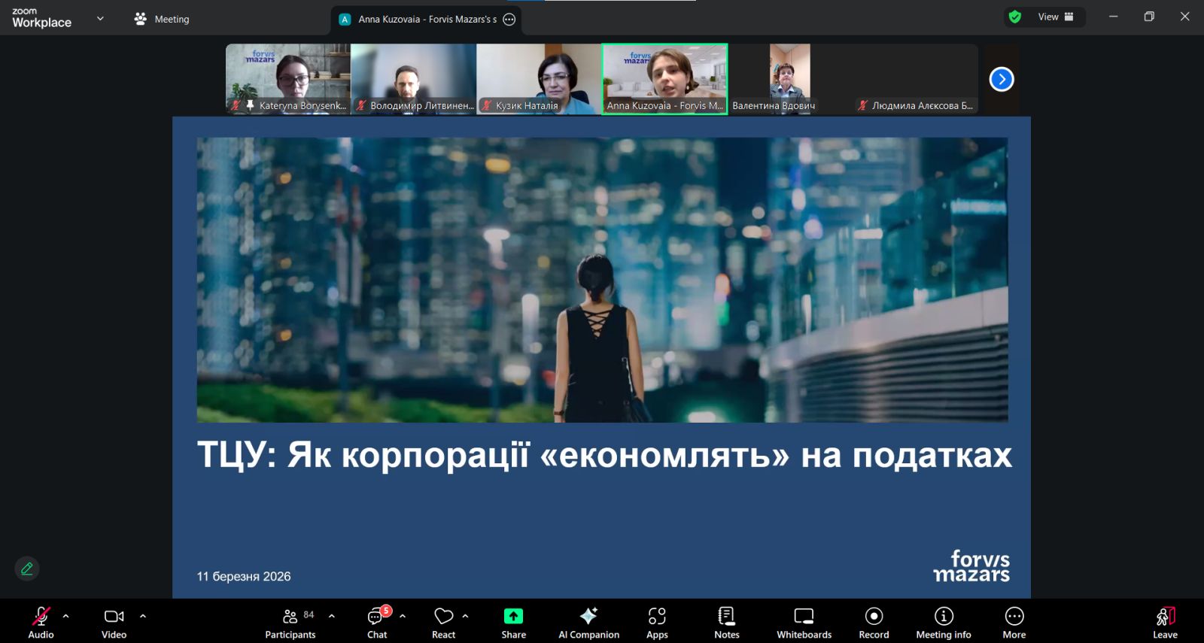1204x643 pixels.
Task: Click the annotate pencil icon
Action: 27,569
